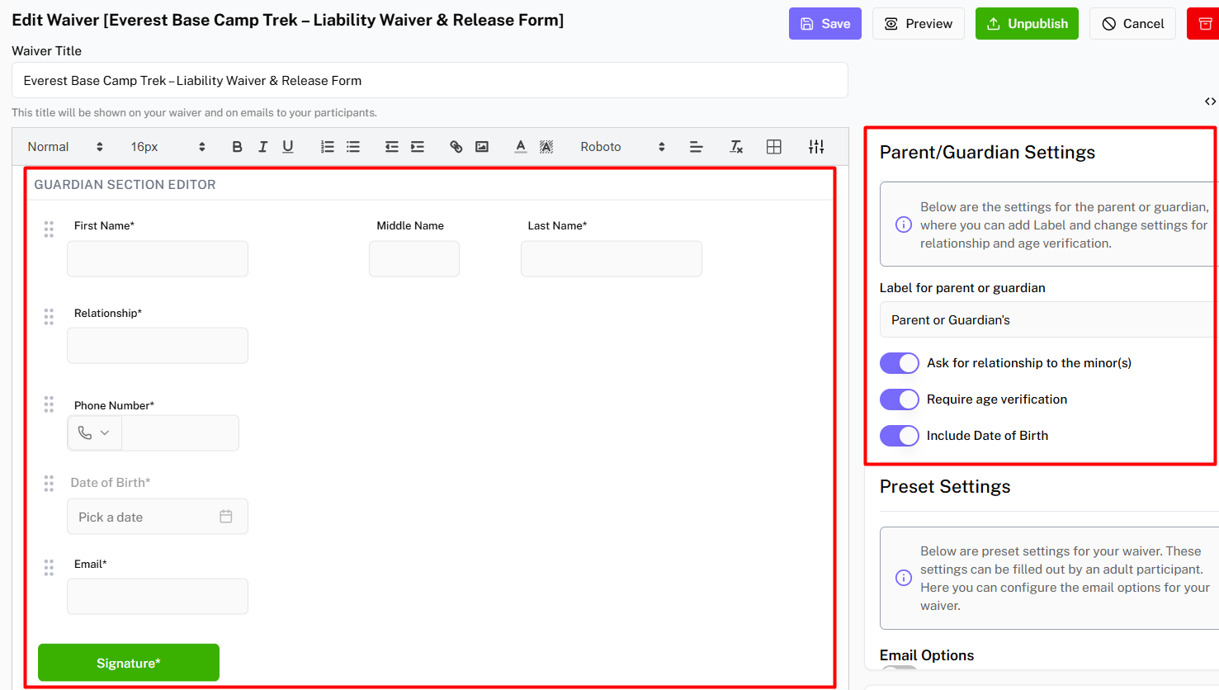Open the Roboto font family dropdown
This screenshot has height=690, width=1219.
(621, 147)
